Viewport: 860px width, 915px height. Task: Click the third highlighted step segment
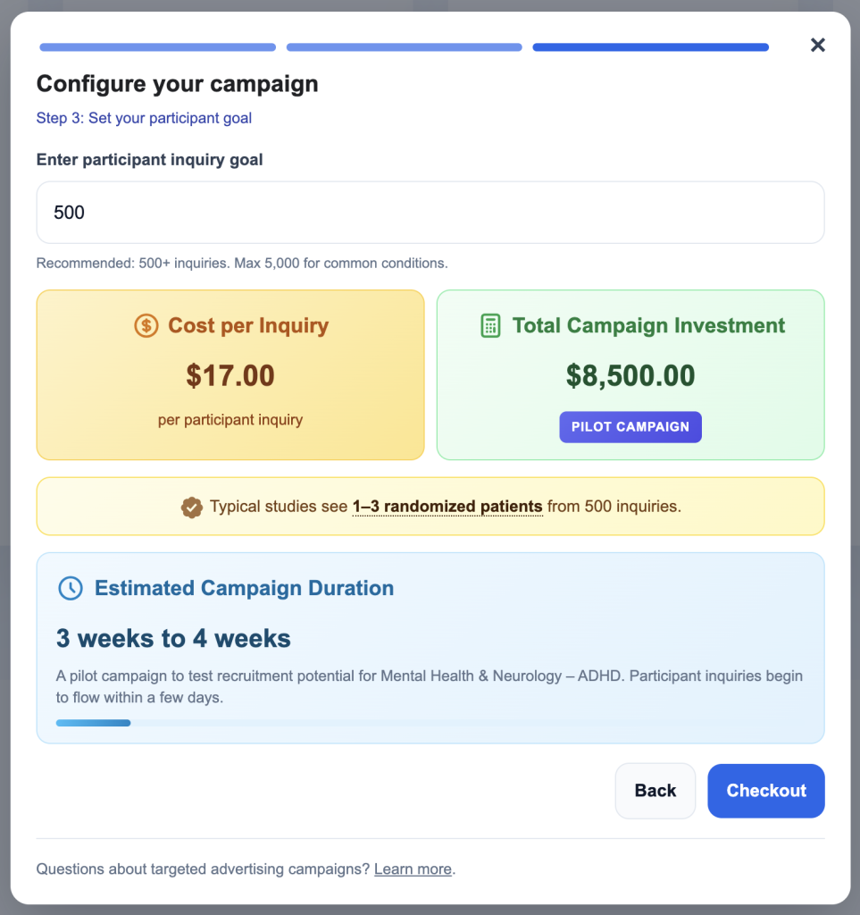pyautogui.click(x=650, y=46)
